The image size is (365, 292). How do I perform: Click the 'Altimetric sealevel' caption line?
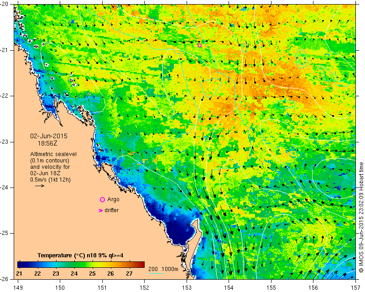click(x=53, y=154)
